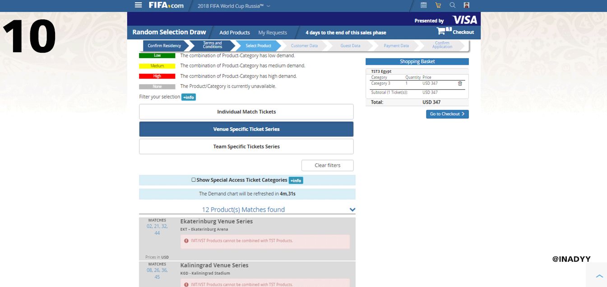Click the Go to Checkout button
This screenshot has width=607, height=287.
(x=447, y=114)
